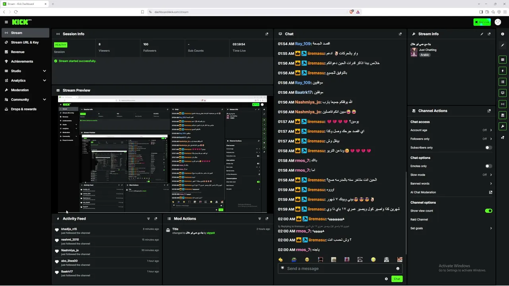
Task: Click the Arabic language tag
Action: [x=425, y=55]
